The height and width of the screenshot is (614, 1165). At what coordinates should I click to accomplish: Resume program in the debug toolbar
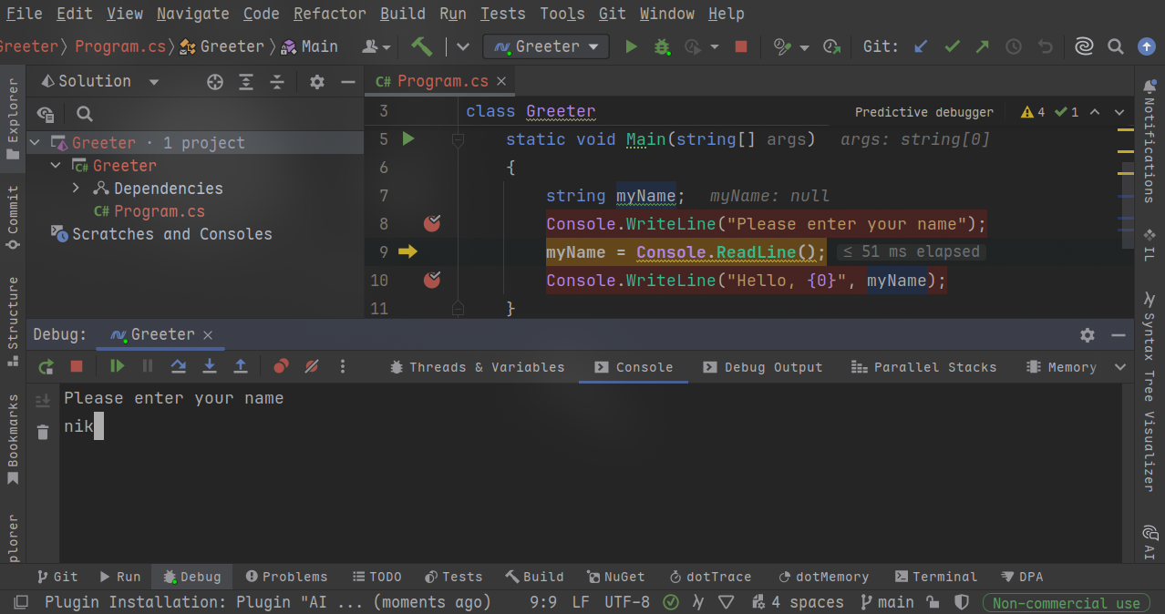coord(117,366)
